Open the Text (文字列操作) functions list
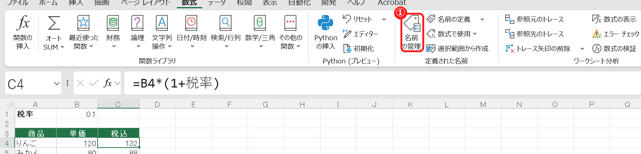Screen dimensions: 641x154 (162, 33)
